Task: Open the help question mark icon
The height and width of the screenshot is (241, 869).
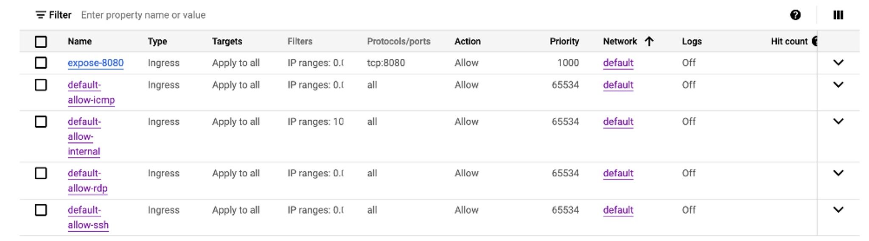Action: (795, 15)
